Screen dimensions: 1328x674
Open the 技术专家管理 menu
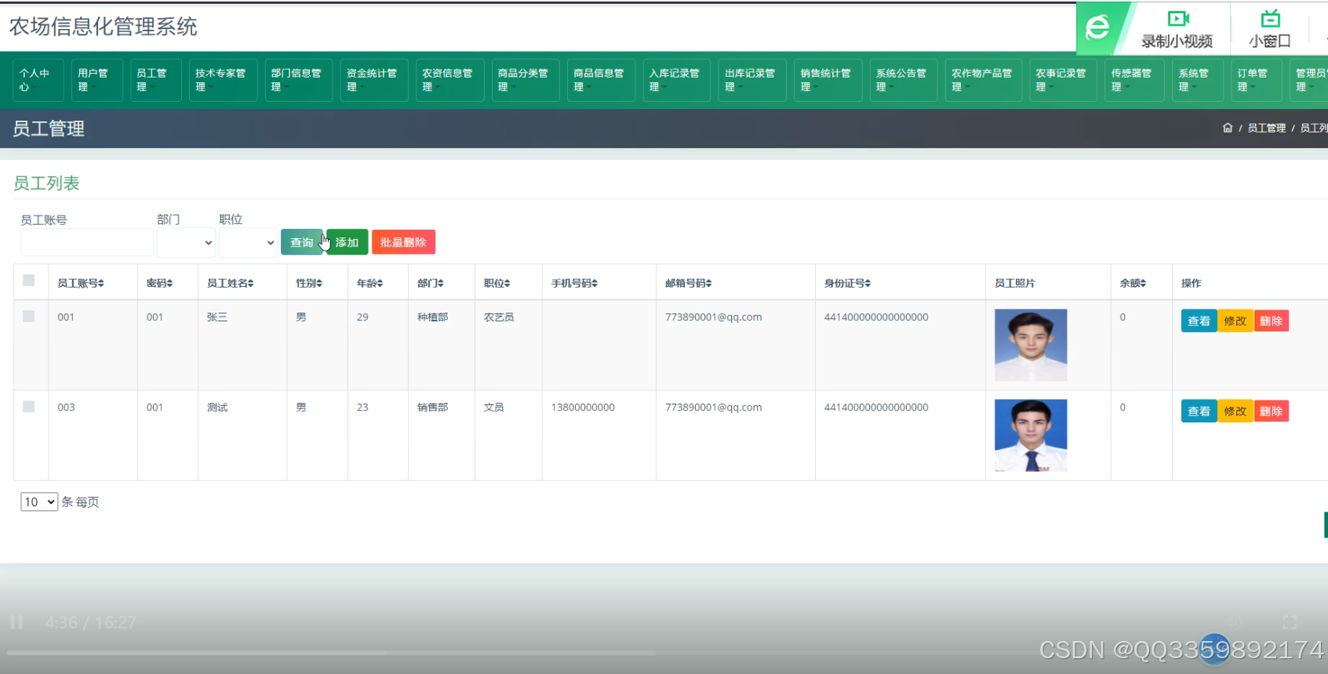pyautogui.click(x=223, y=80)
